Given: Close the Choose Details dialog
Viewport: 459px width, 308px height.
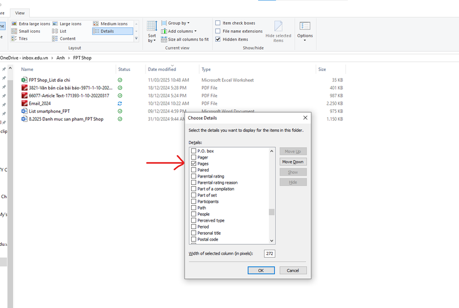Looking at the screenshot, I should pos(305,118).
